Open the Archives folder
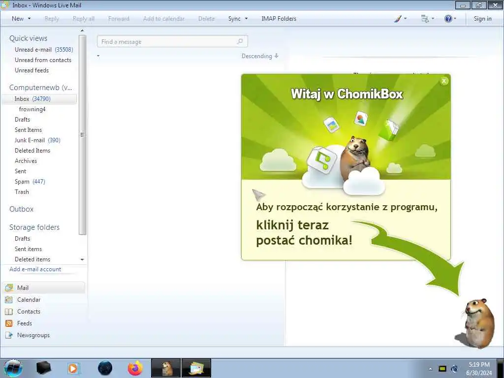Image resolution: width=504 pixels, height=378 pixels. click(26, 161)
